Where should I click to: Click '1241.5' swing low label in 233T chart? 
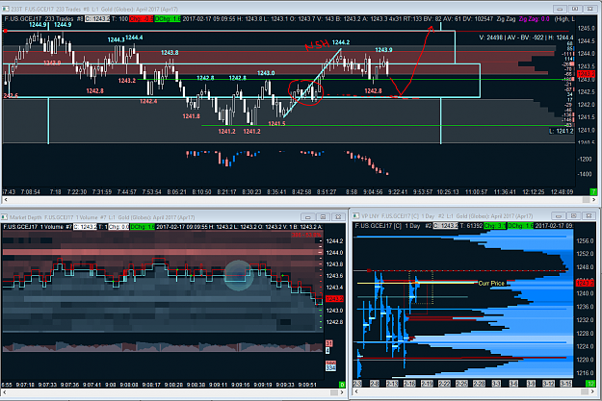(x=276, y=123)
